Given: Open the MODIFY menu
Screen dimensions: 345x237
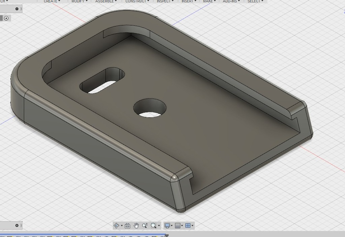Looking at the screenshot, I should coord(78,1).
